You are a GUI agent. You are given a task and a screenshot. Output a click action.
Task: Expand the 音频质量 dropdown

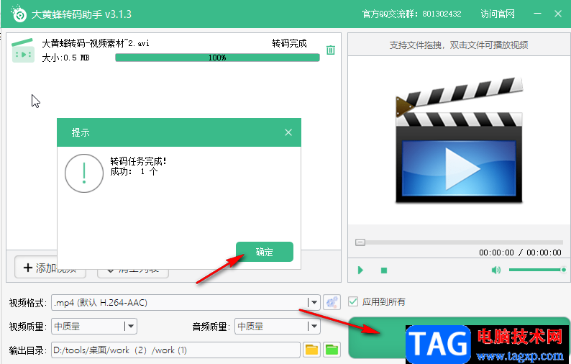click(x=314, y=326)
